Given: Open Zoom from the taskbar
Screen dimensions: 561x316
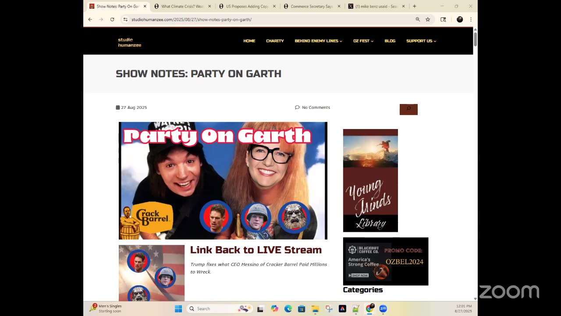Looking at the screenshot, I should tap(383, 309).
